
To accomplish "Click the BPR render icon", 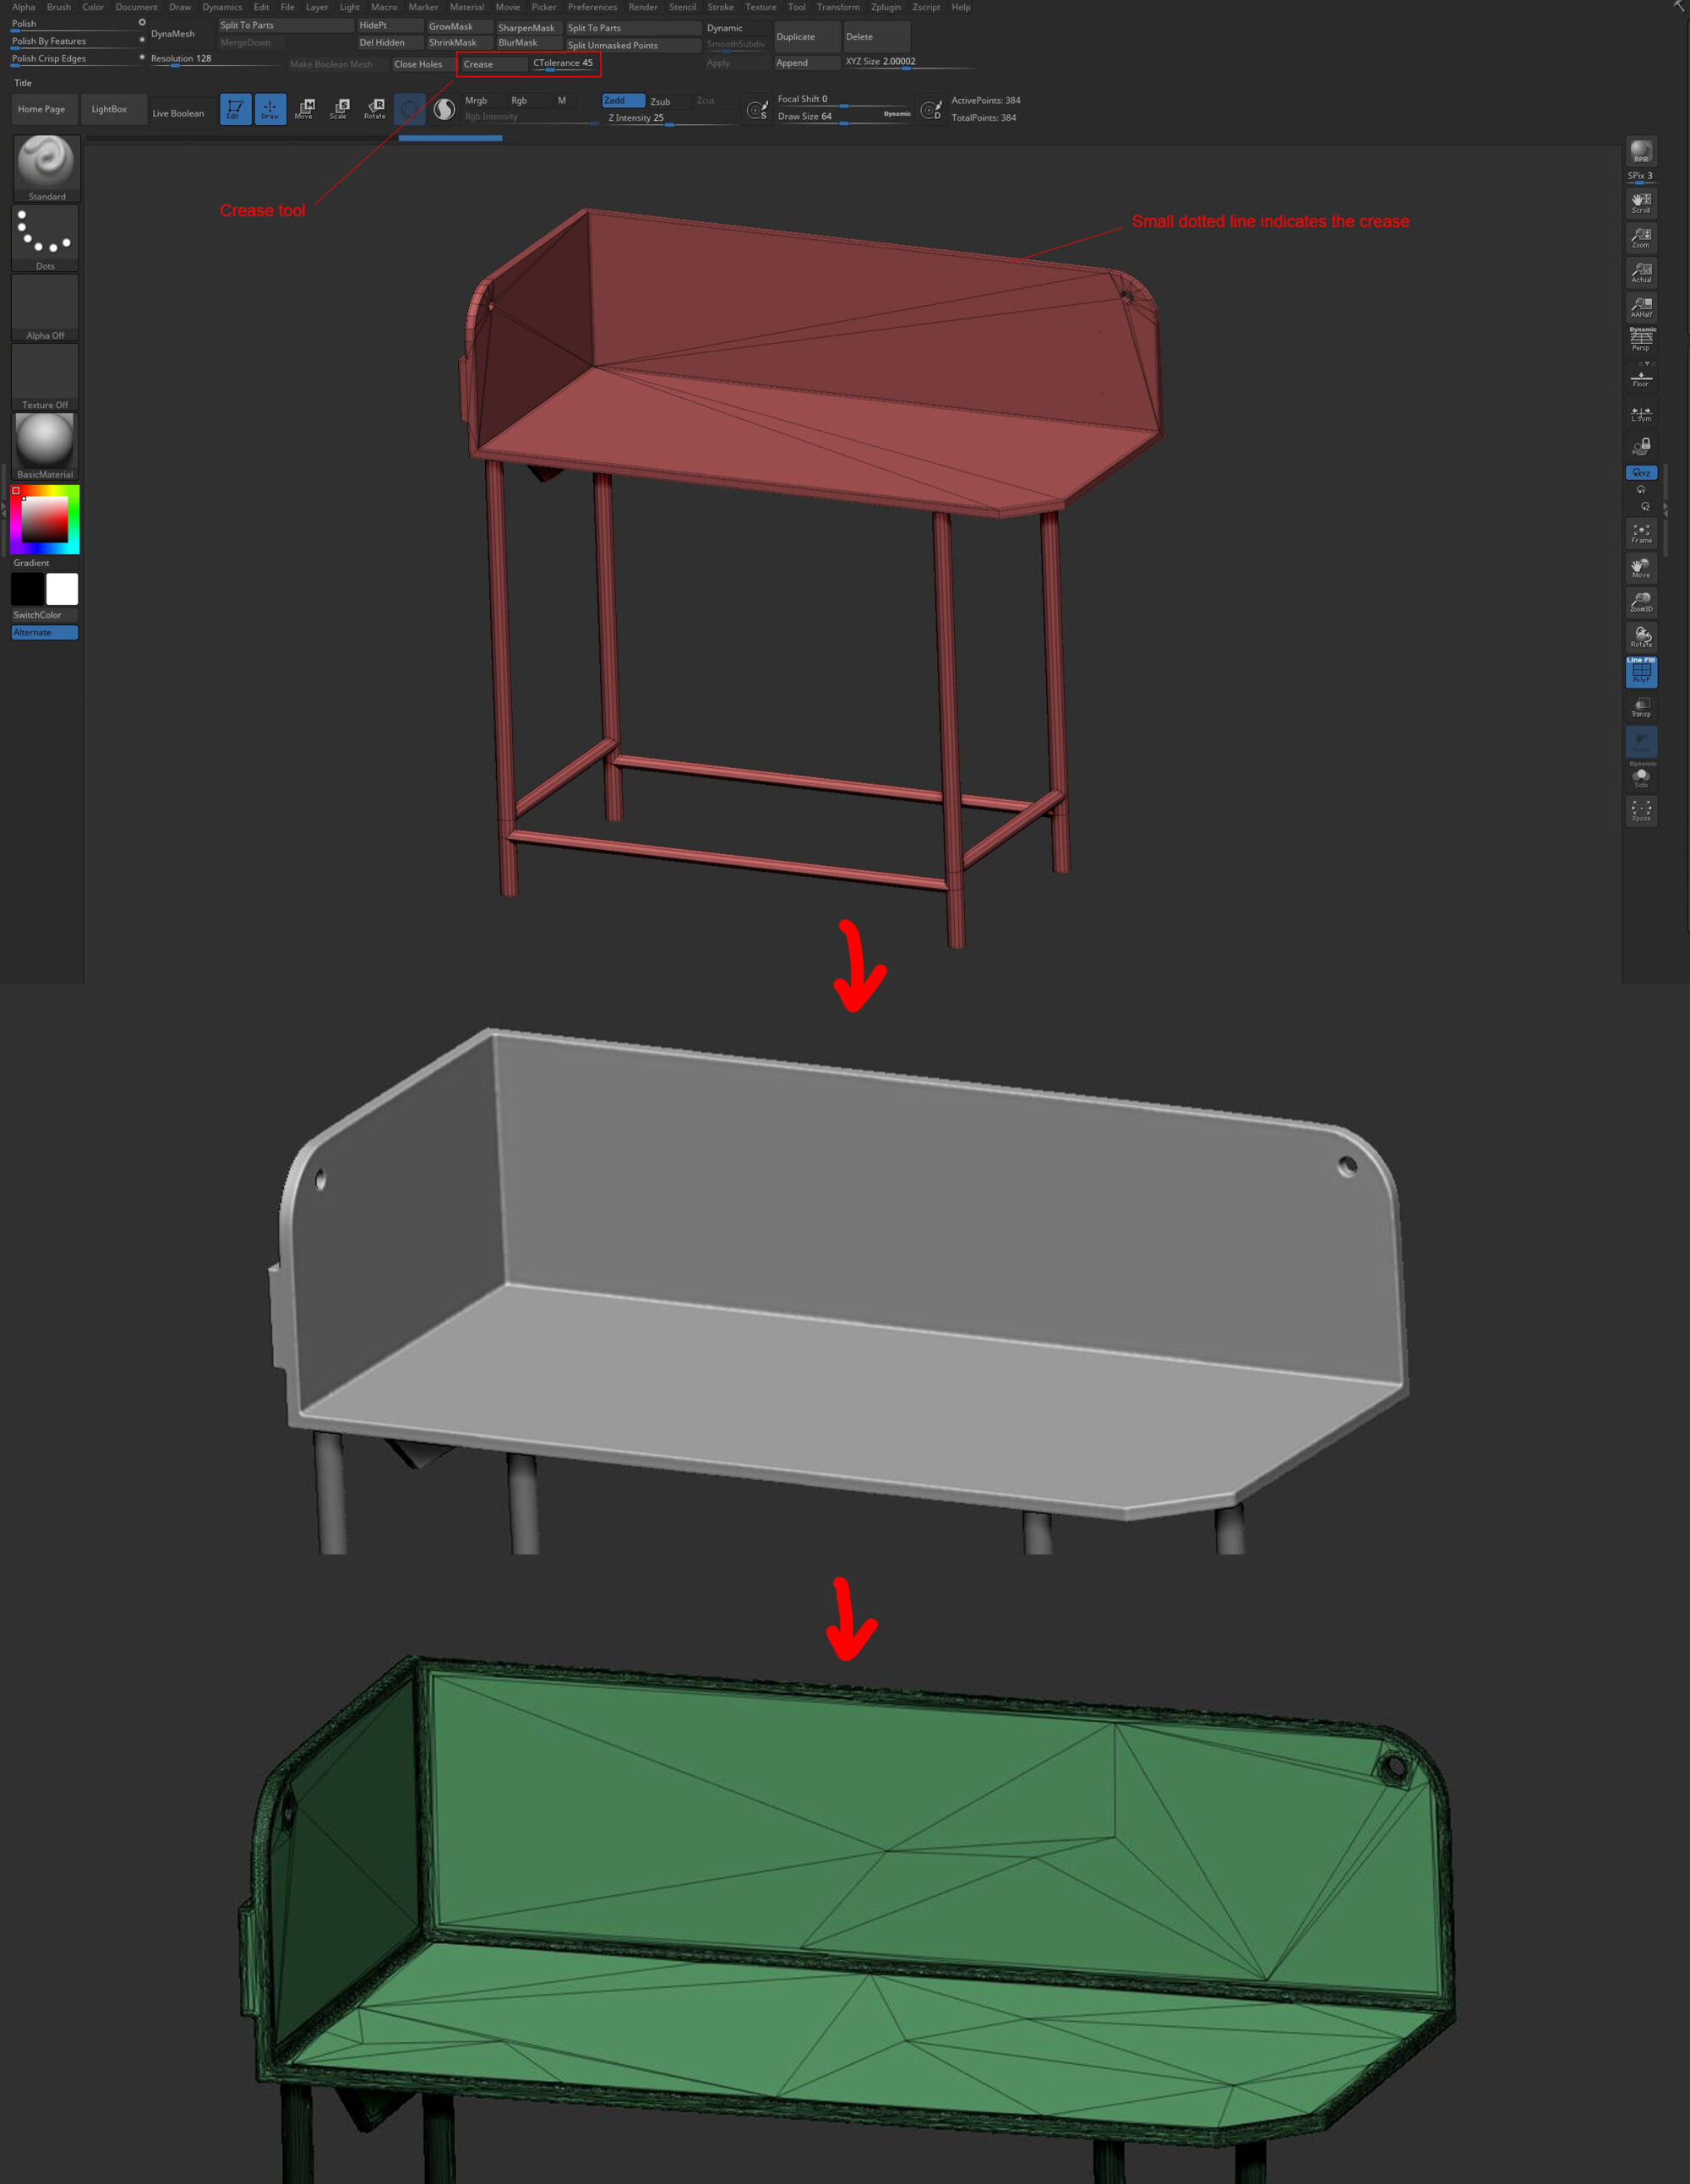I will [x=1641, y=152].
